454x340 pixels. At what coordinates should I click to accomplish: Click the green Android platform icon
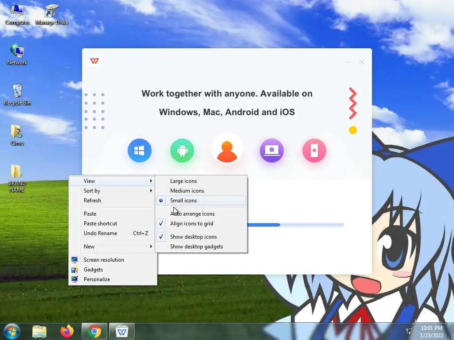point(182,151)
